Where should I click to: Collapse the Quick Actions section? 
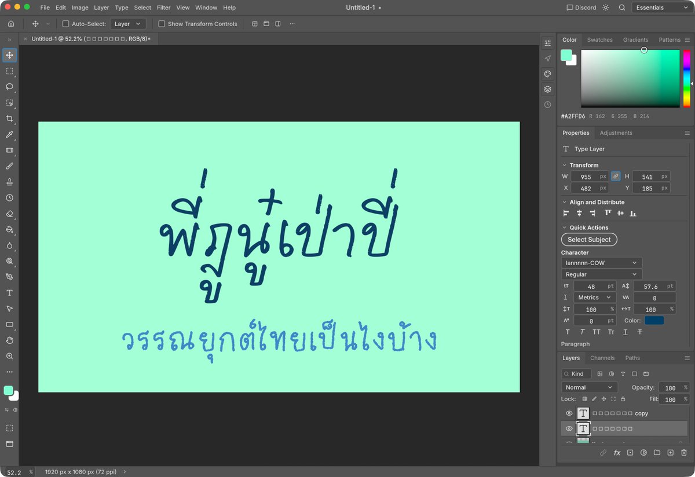tap(565, 228)
